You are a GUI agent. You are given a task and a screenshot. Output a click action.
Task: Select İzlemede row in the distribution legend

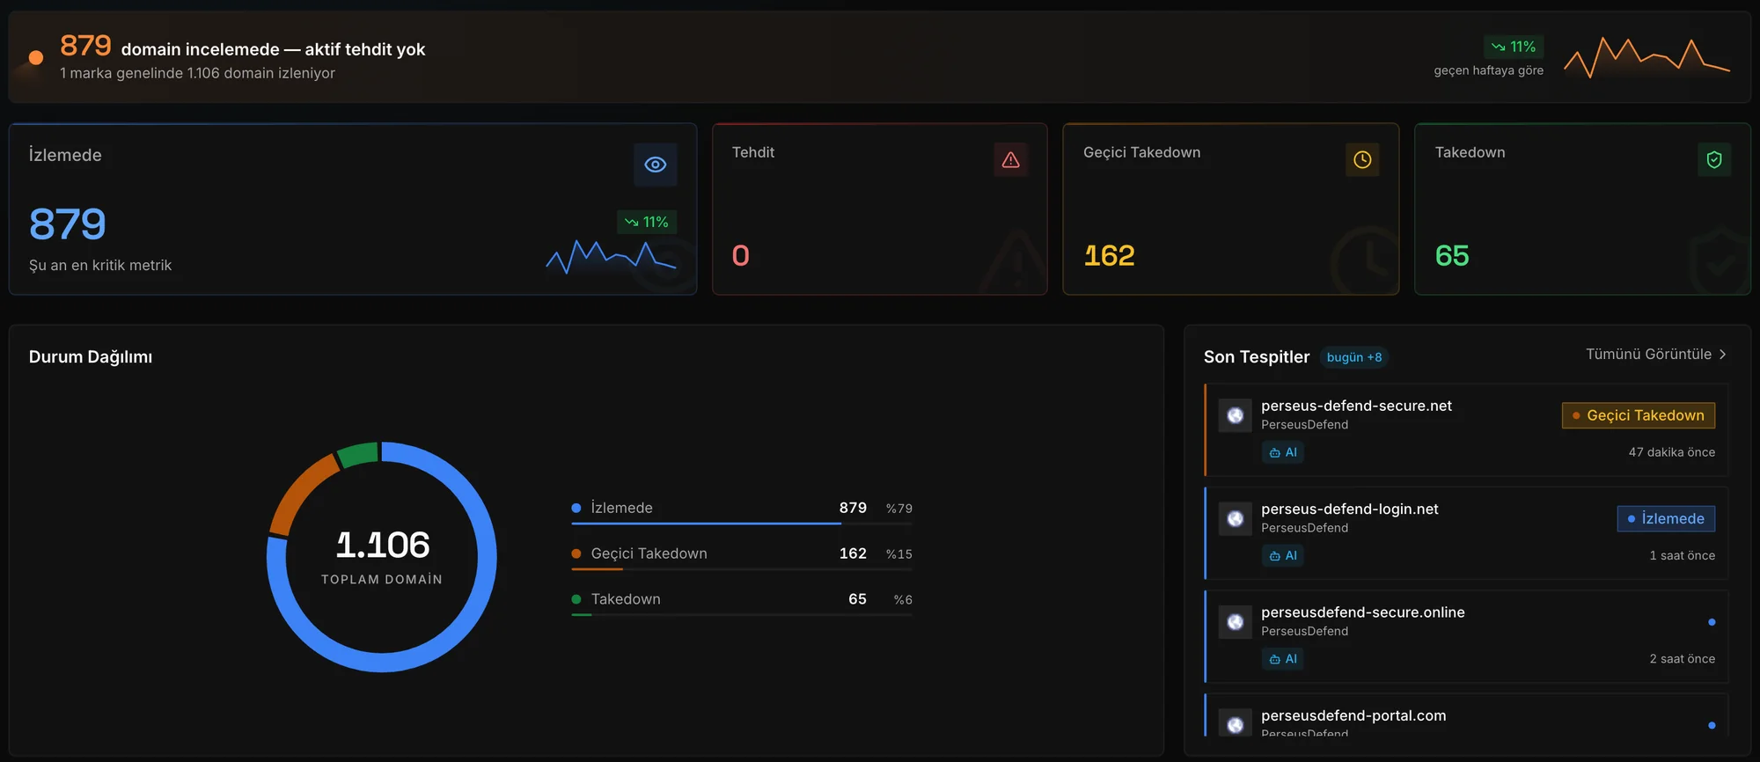point(742,509)
